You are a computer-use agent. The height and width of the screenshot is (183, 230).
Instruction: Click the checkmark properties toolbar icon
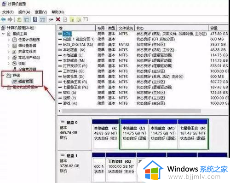coord(65,19)
